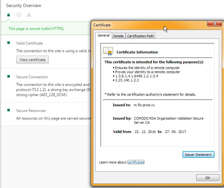Viewport: 224px width, 188px height.
Task: Select the warning triangle filter icon
Action: 29,15
